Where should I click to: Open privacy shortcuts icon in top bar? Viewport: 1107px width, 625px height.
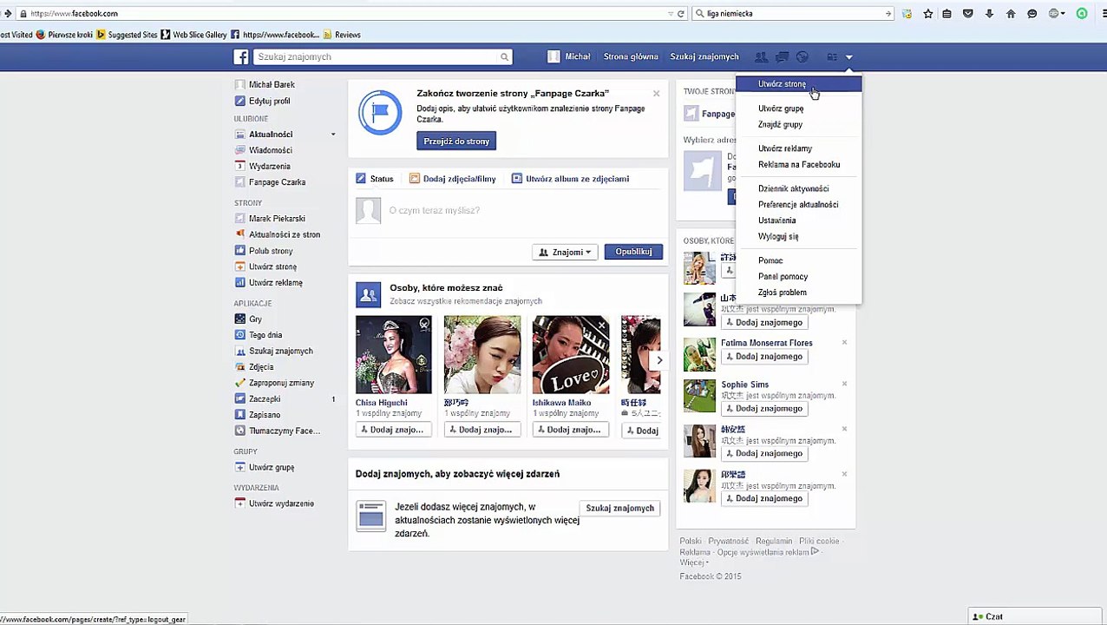[x=832, y=57]
